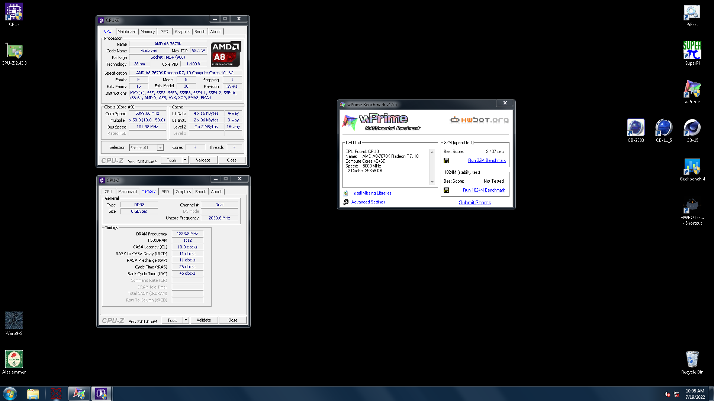
Task: Switch to Graphics tab in top CPU-Z
Action: (x=182, y=32)
